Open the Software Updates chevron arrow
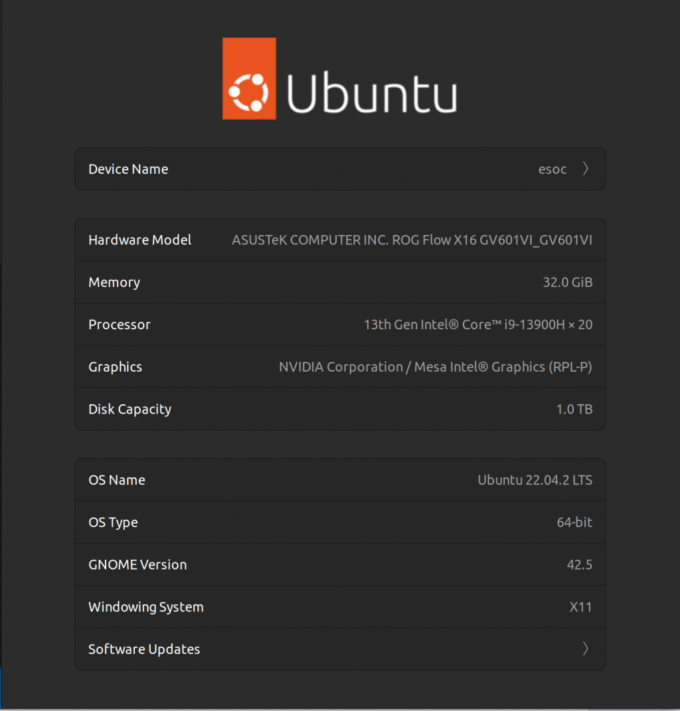680x711 pixels. click(x=585, y=649)
